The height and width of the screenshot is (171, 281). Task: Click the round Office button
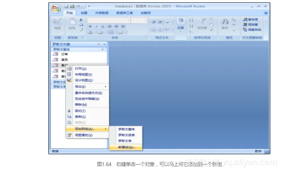tap(56, 9)
